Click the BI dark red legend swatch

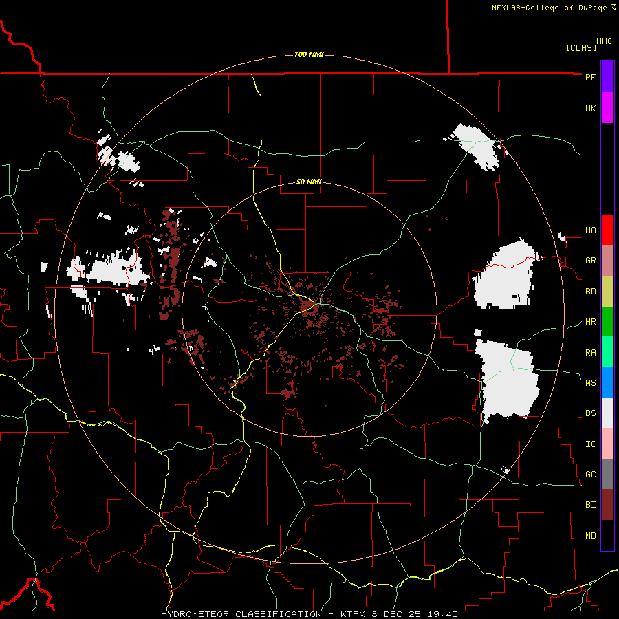[607, 505]
